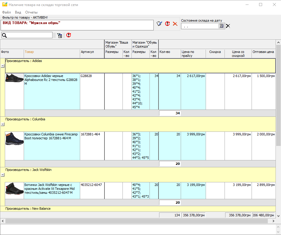Collapse the Columbia manufacturer group
The height and width of the screenshot is (235, 281).
tap(3, 124)
